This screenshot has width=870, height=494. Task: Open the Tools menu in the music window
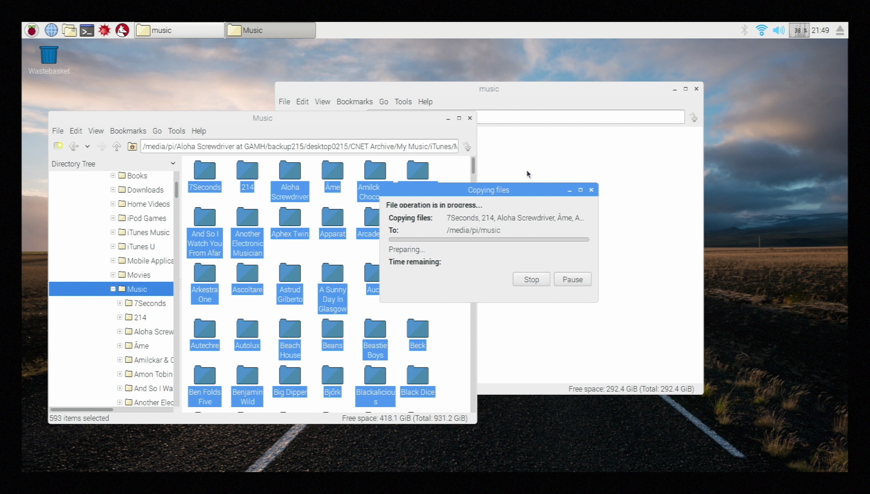click(x=402, y=102)
